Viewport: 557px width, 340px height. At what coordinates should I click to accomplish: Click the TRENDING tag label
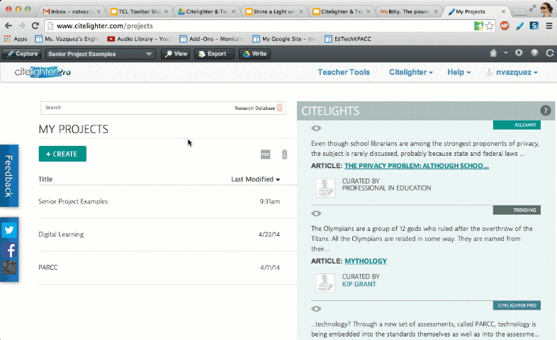pyautogui.click(x=517, y=210)
